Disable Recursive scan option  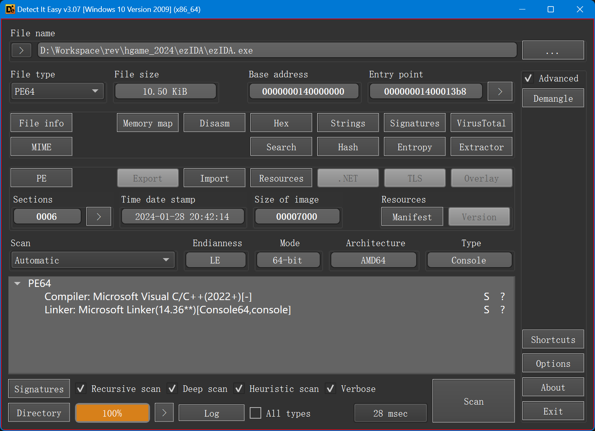point(81,389)
